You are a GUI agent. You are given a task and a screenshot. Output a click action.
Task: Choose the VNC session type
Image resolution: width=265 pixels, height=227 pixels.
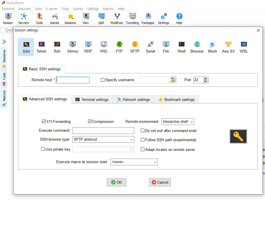pos(104,47)
